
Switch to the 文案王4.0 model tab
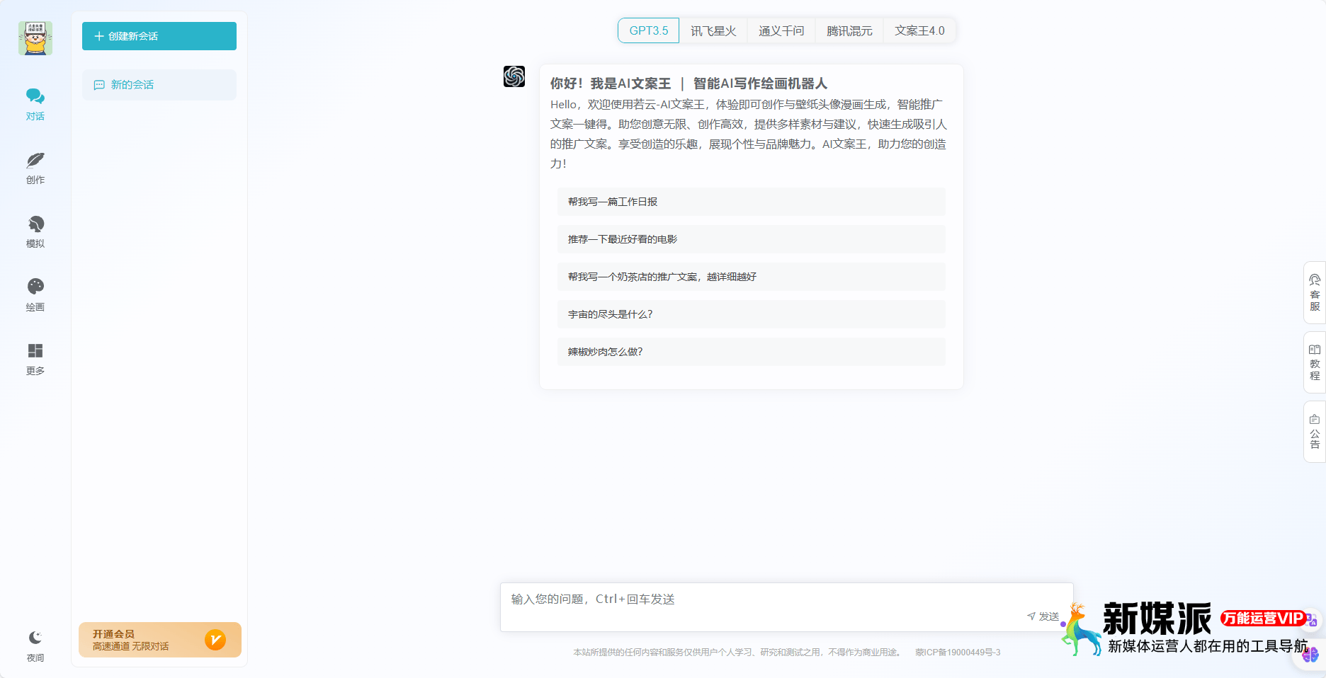point(919,30)
